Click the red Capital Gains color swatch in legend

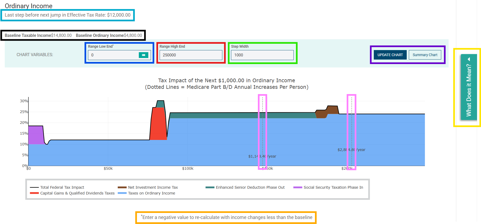[34, 193]
